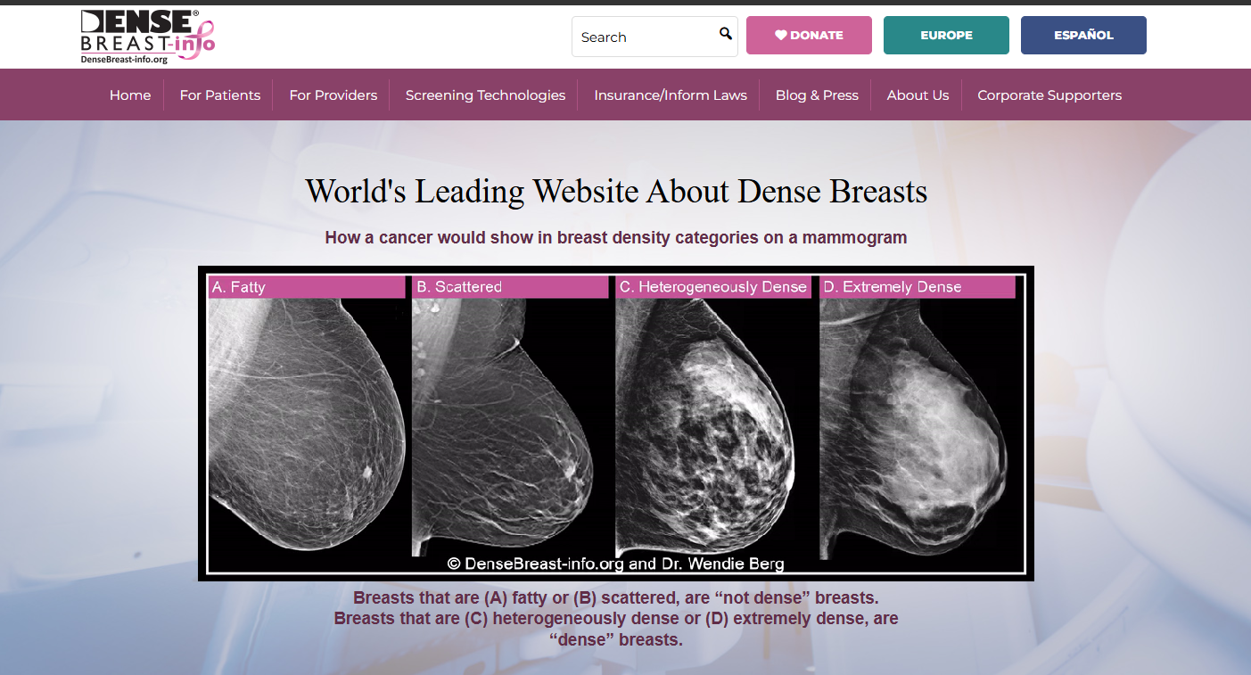Select Screening Technologies in the navigation bar

[485, 95]
